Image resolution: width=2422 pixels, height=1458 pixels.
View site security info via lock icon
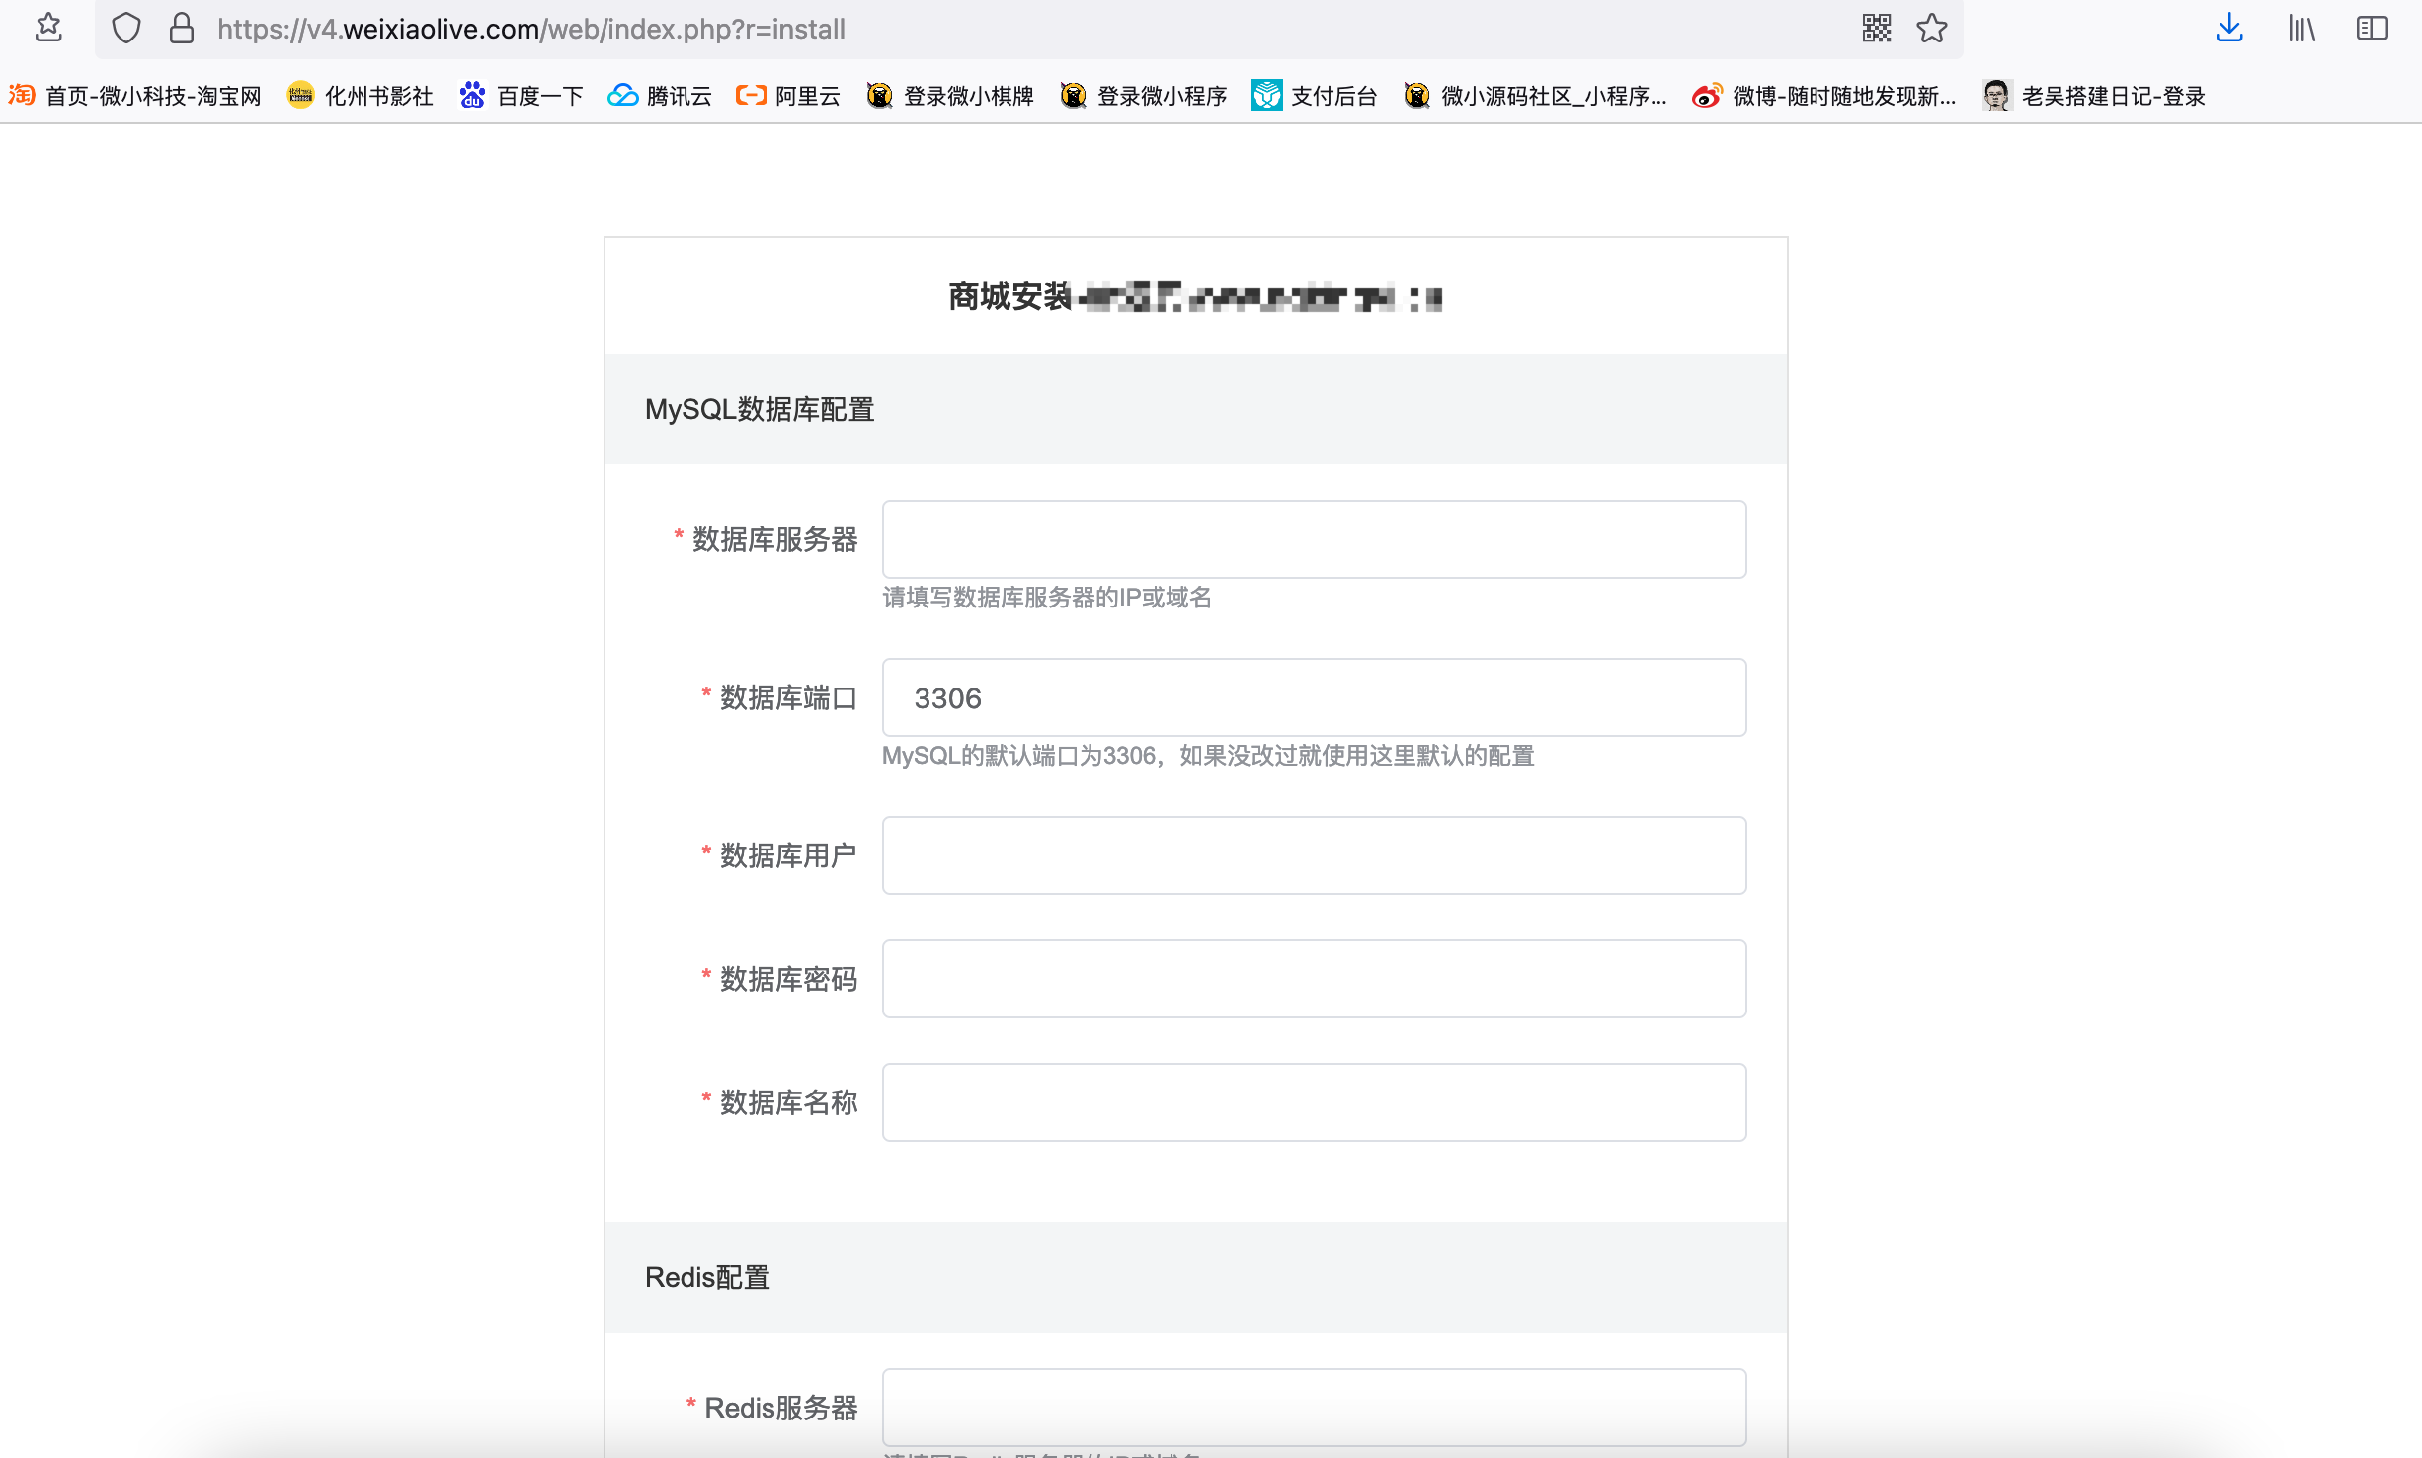pyautogui.click(x=181, y=29)
